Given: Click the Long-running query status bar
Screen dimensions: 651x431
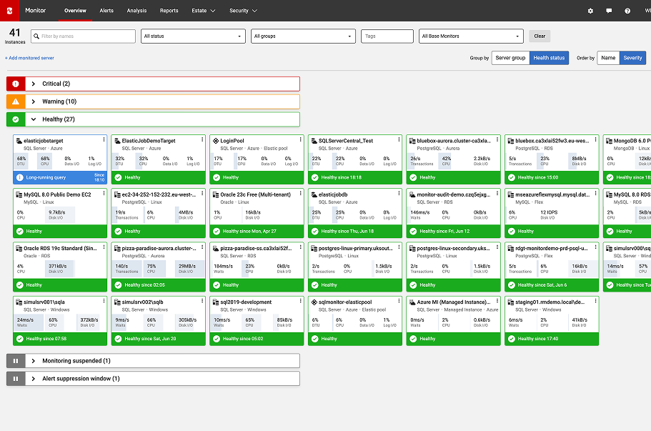Looking at the screenshot, I should (x=60, y=178).
